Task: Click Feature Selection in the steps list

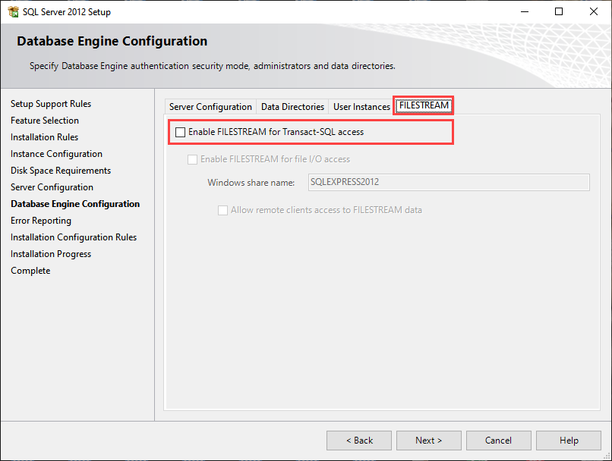Action: 45,121
